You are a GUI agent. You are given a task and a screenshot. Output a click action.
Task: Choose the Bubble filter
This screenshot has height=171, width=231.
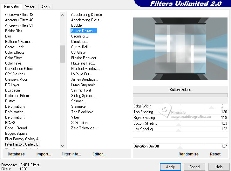coord(78,25)
